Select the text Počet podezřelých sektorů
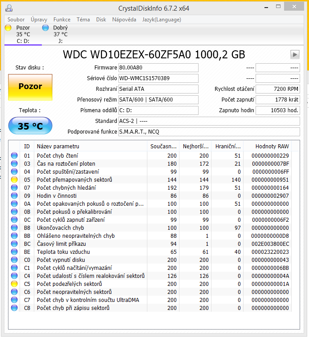The width and height of the screenshot is (309, 338). tap(69, 284)
